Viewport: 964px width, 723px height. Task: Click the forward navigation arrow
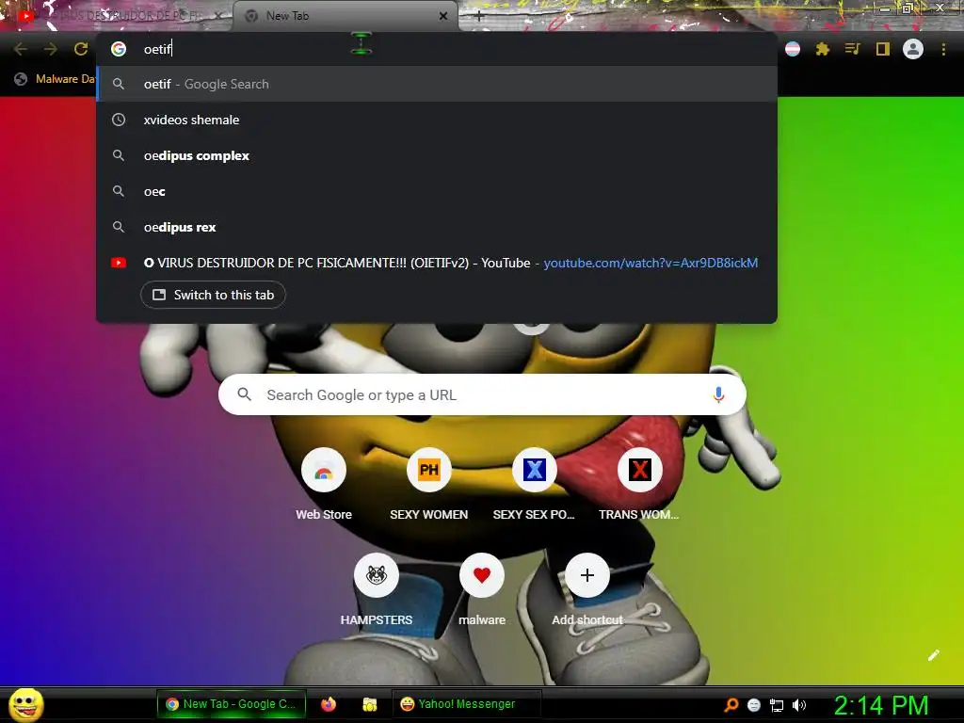51,49
